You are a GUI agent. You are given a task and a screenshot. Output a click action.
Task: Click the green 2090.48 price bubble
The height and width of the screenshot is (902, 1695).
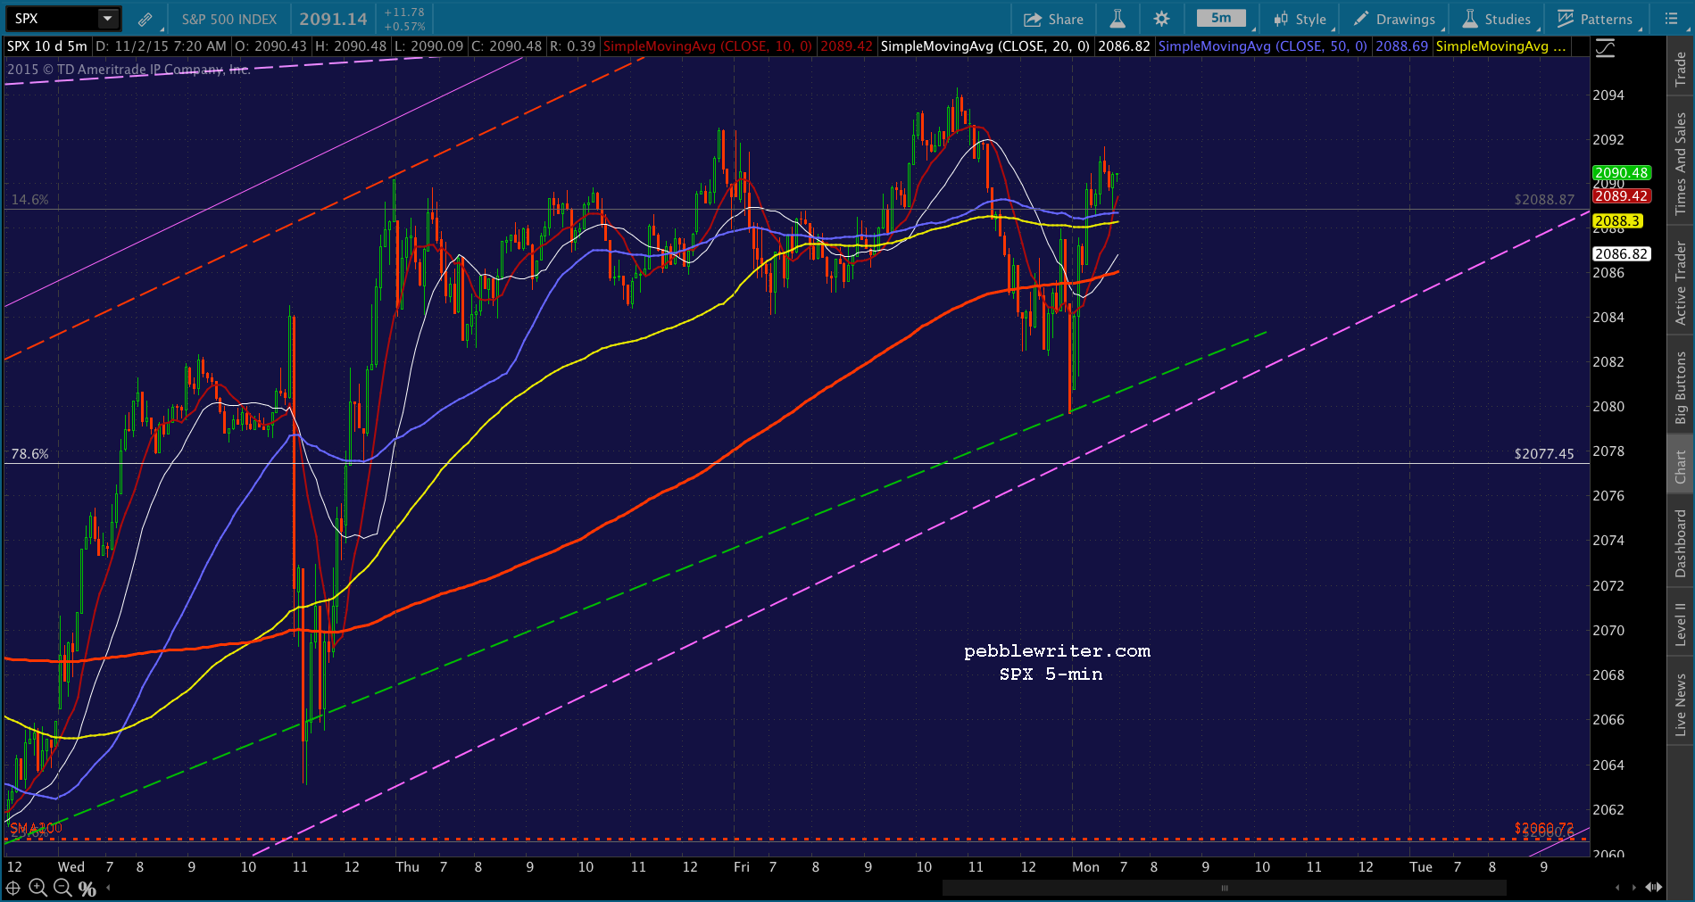coord(1621,173)
